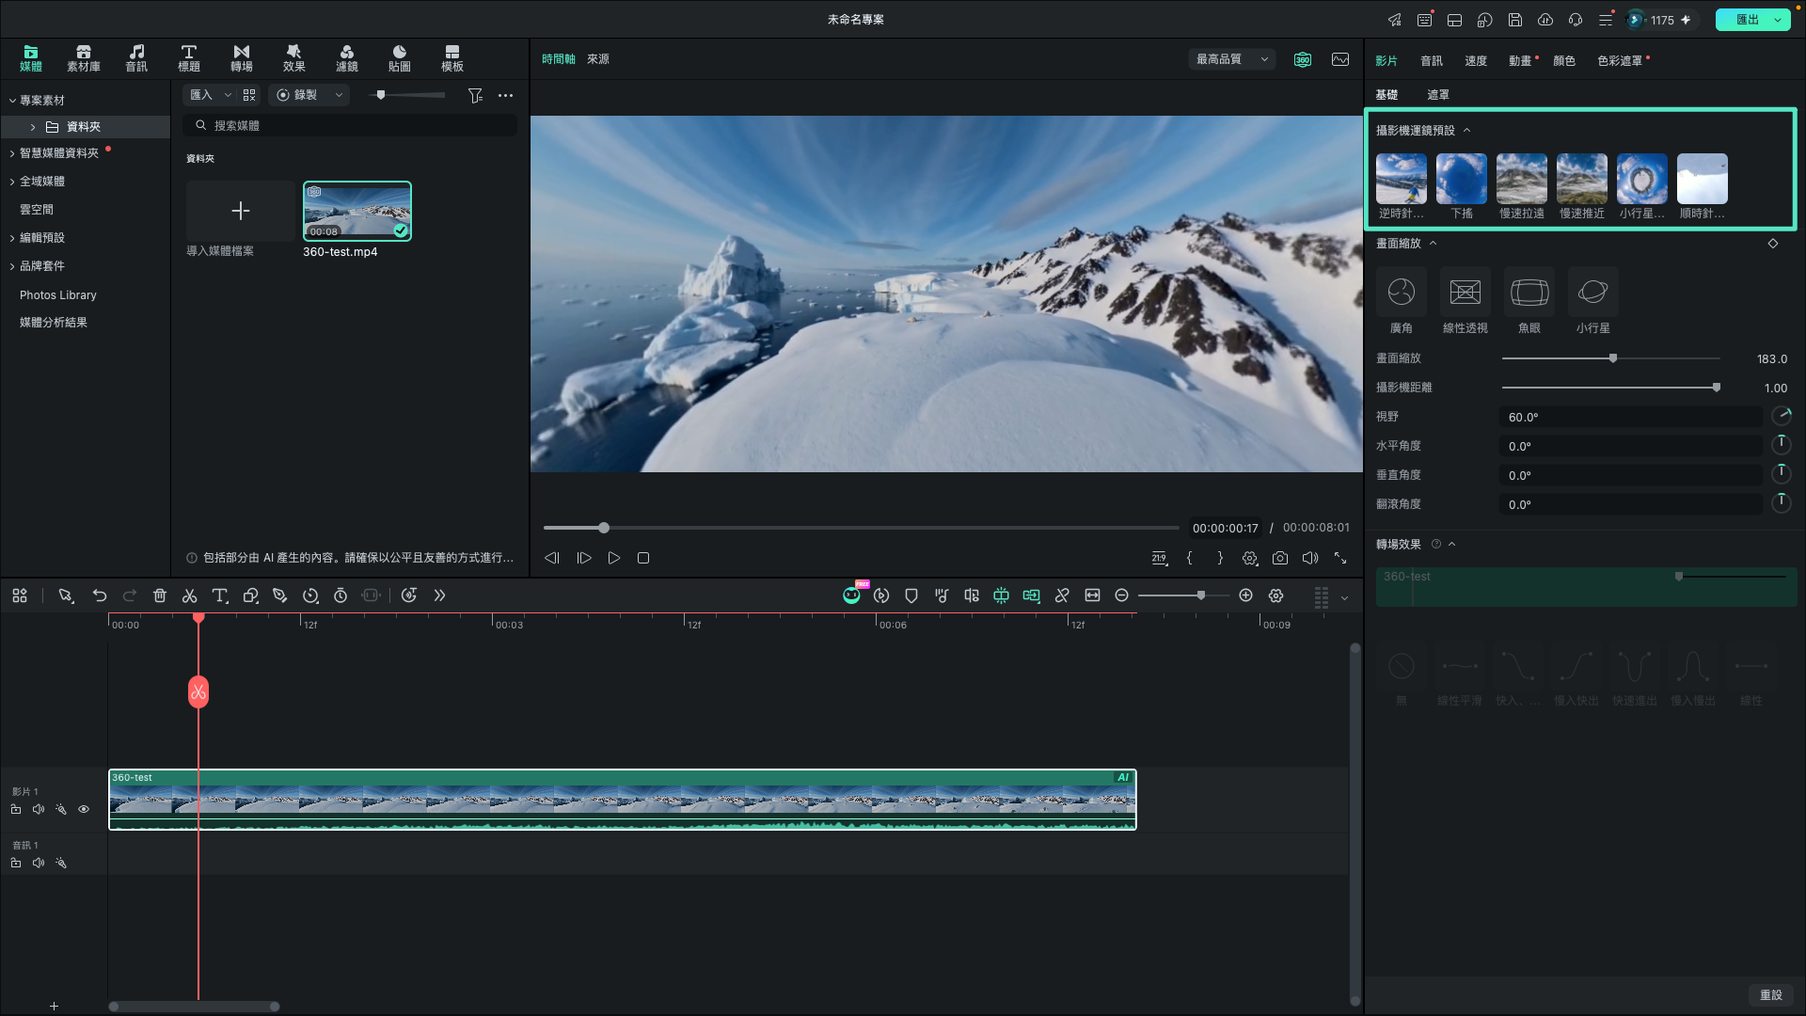Toggle visibility eye on 影片 1 track

point(84,809)
